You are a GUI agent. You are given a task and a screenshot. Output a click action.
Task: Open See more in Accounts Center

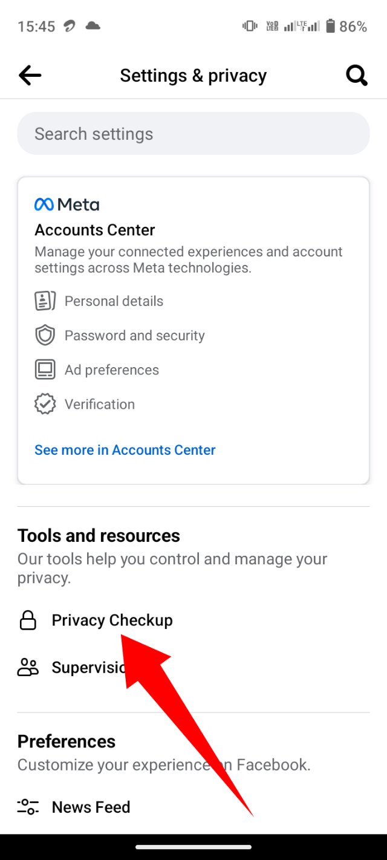(125, 450)
